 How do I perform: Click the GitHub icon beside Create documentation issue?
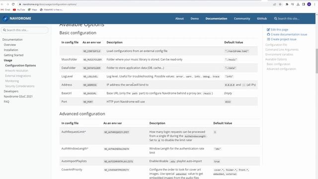point(268,34)
